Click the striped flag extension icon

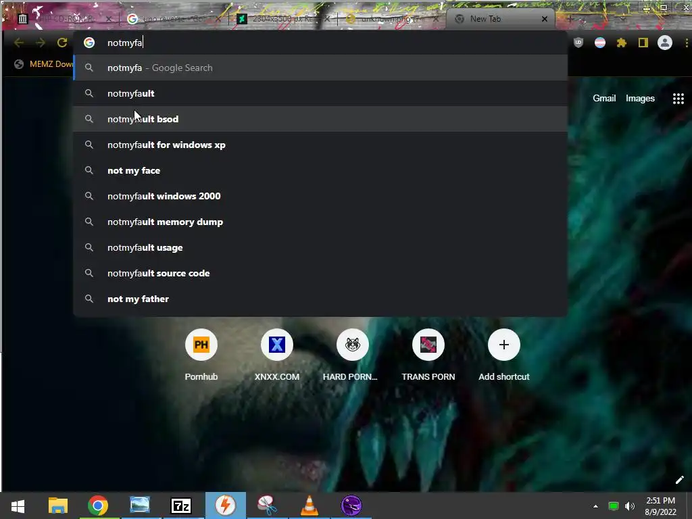600,43
